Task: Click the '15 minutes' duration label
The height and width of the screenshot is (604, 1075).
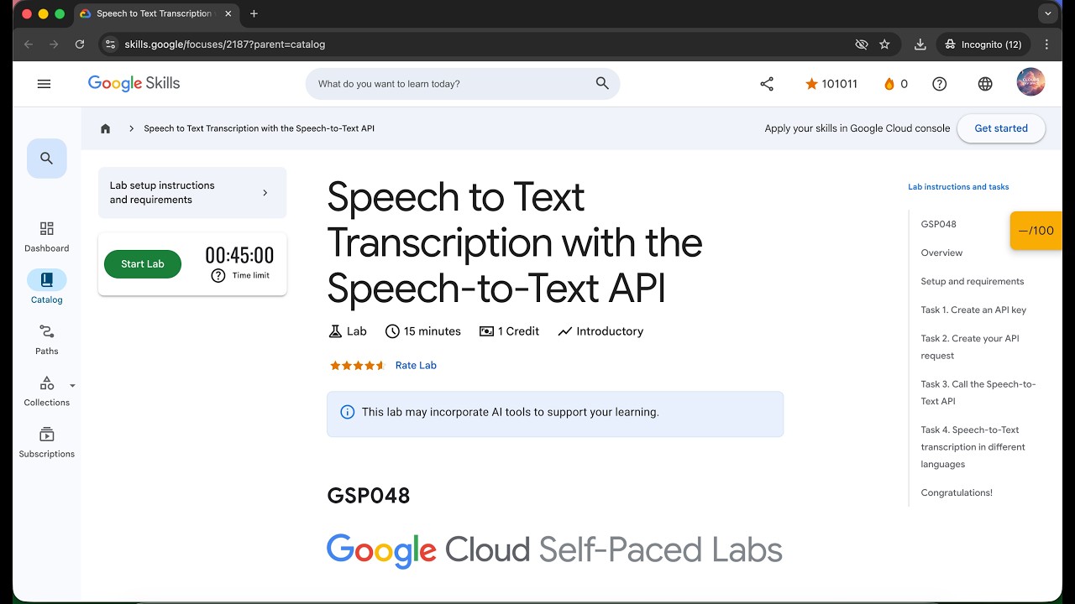Action: [423, 331]
